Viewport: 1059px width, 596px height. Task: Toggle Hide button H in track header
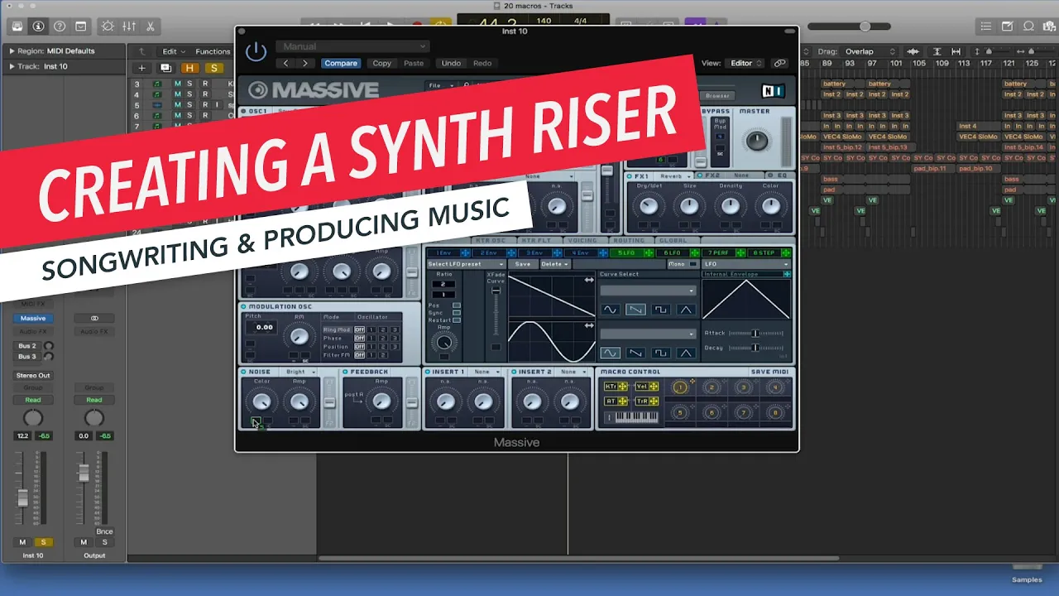coord(190,68)
